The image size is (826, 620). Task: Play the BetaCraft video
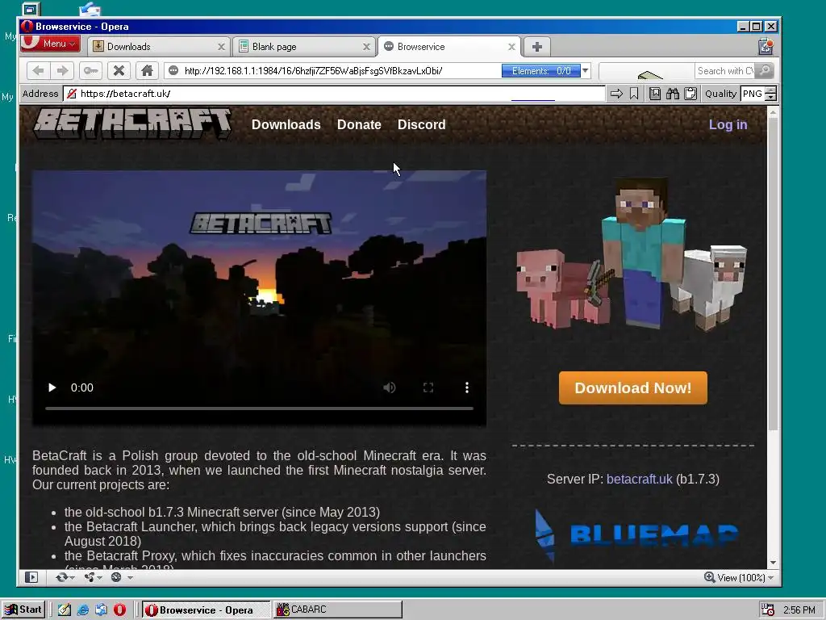(52, 387)
